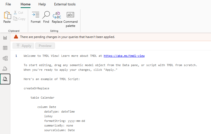
Task: Open the Replace tool
Action: (x=57, y=15)
